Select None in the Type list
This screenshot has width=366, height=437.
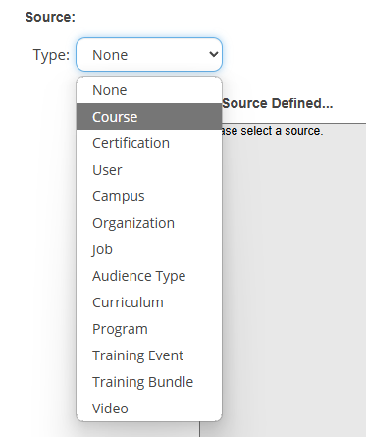pos(149,90)
